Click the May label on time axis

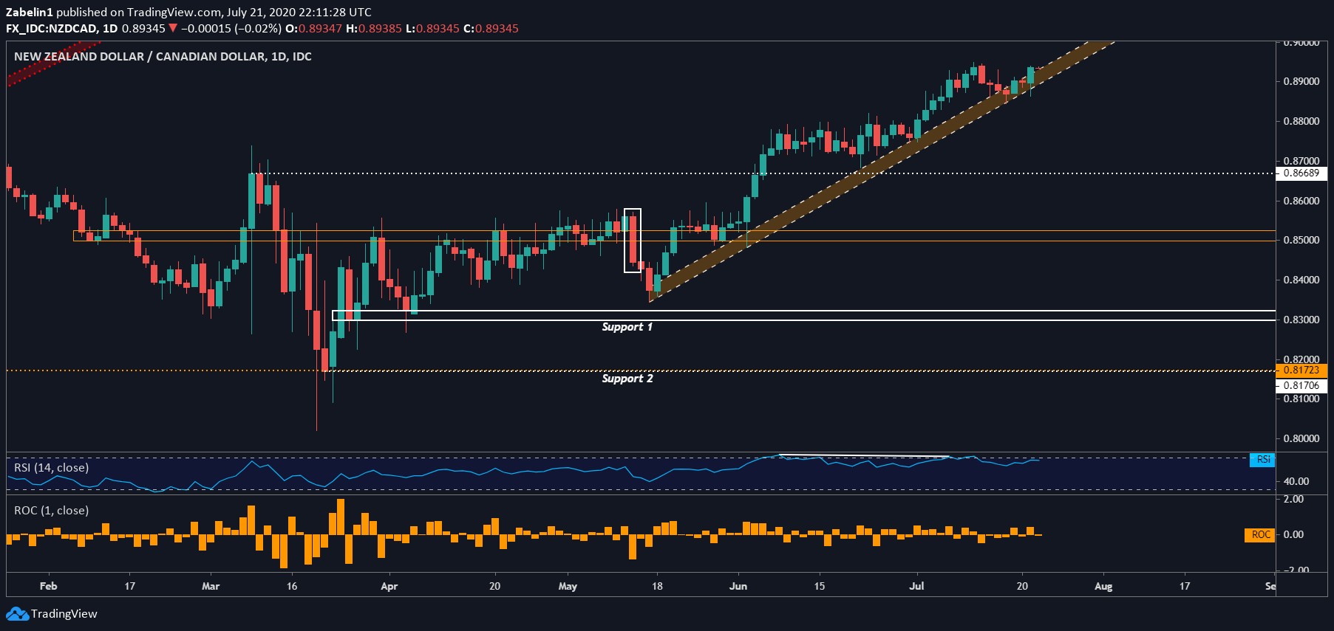point(568,586)
